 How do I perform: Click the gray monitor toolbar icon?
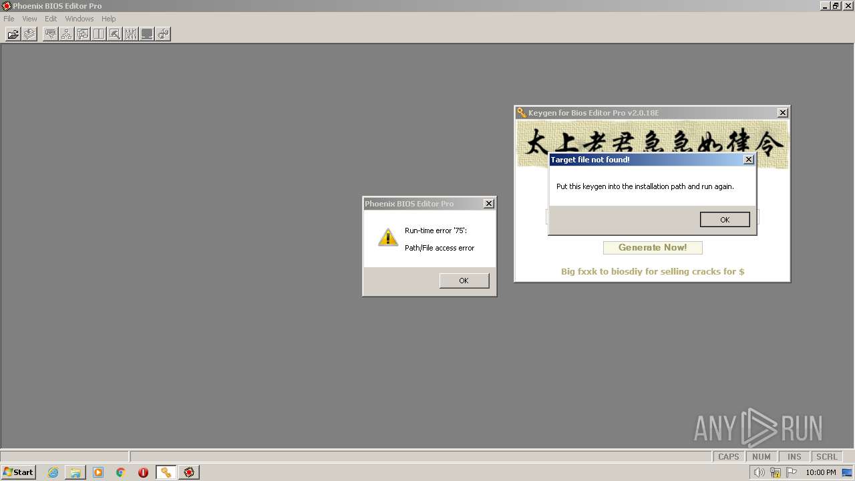pos(147,34)
